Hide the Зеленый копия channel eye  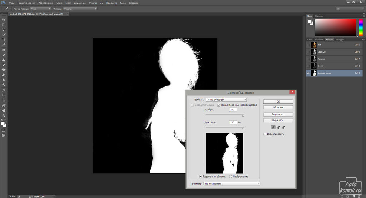308,73
